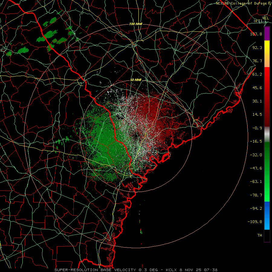The width and height of the screenshot is (272, 272).
Task: Click the 8 NOV 25 date in the caption
Action: [x=190, y=270]
